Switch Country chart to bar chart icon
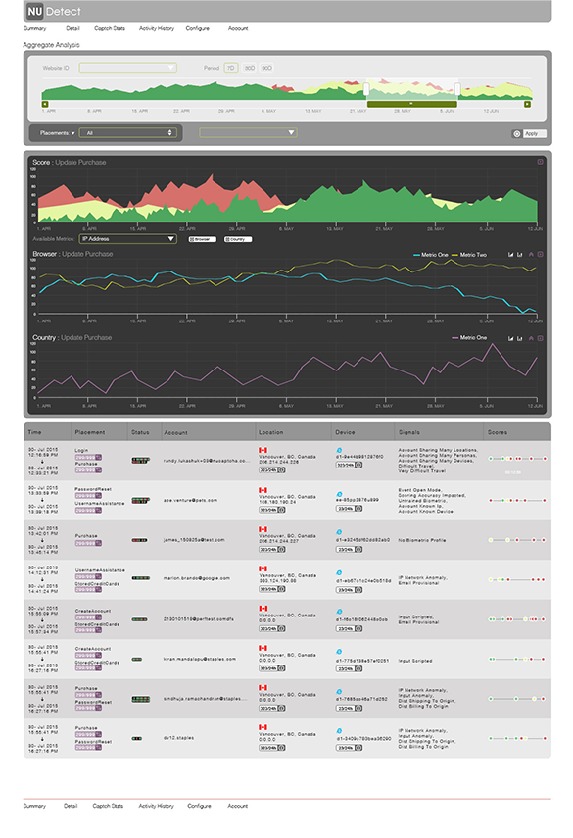The width and height of the screenshot is (573, 838). [519, 338]
